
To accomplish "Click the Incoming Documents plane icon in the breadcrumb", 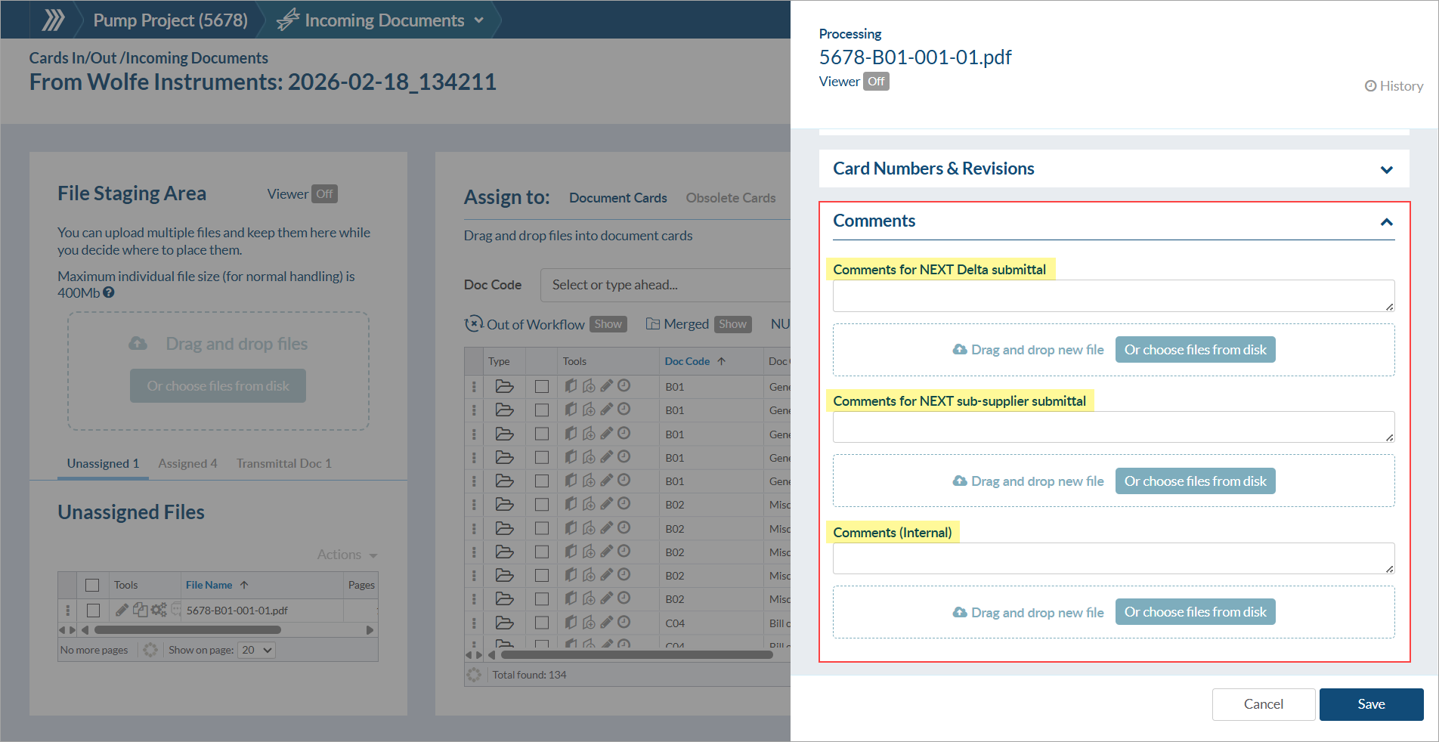I will (x=288, y=20).
